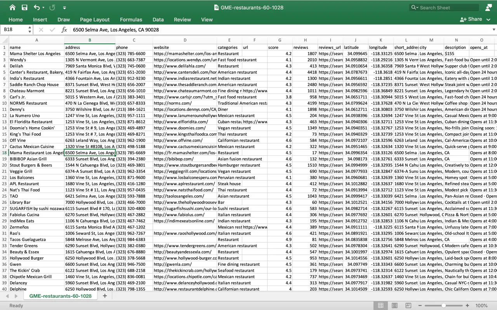
Task: Click the previous sheet navigation arrow
Action: [x=7, y=296]
